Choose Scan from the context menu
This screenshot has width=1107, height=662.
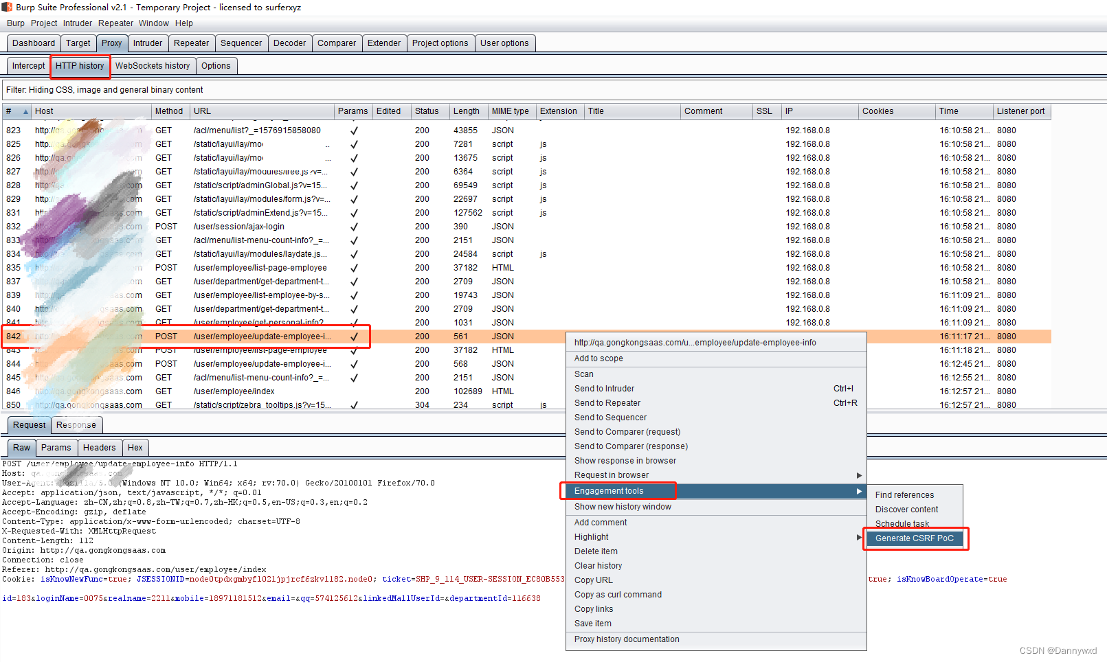point(716,374)
